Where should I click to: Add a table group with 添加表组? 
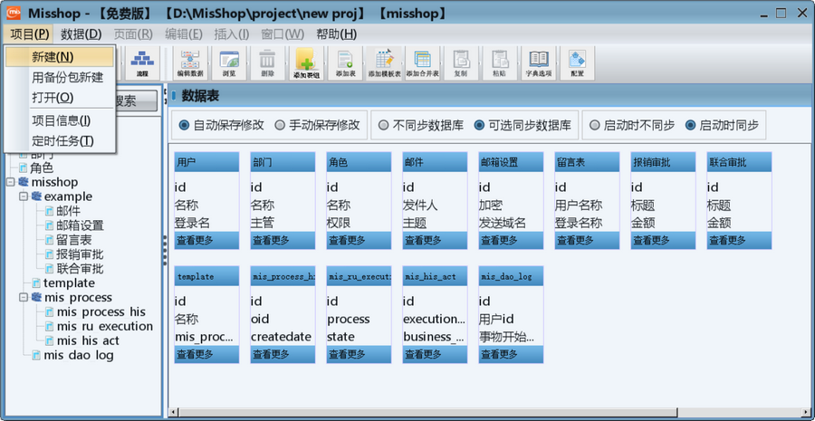(x=307, y=63)
